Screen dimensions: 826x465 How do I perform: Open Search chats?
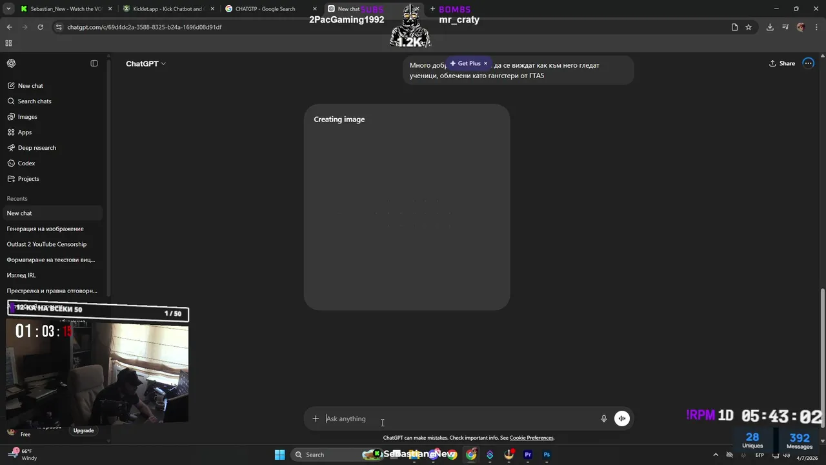click(54, 101)
